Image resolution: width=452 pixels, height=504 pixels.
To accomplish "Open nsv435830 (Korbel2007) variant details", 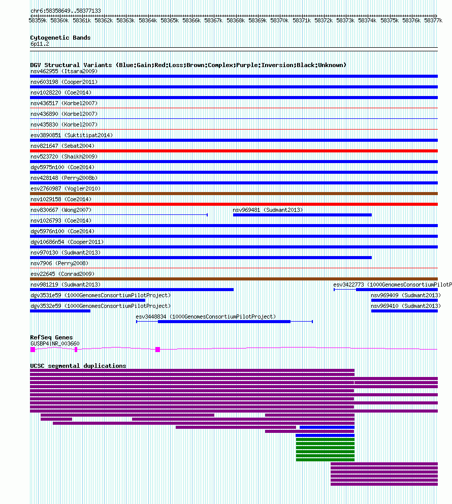I will tap(64, 124).
